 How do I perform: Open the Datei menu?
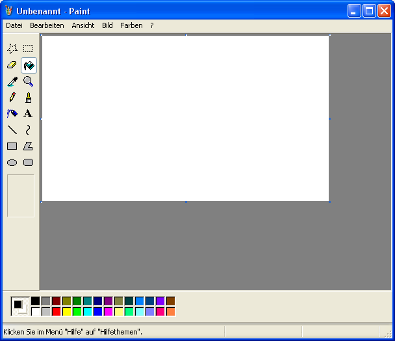14,25
